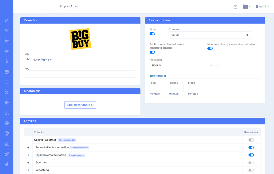This screenshot has height=174, width=274.
Task: Toggle Mantener descripciones sincronizadas switch
Action: click(210, 48)
